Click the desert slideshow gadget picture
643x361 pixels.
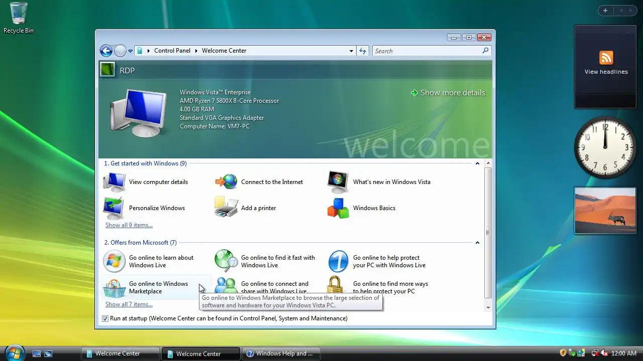pos(605,211)
